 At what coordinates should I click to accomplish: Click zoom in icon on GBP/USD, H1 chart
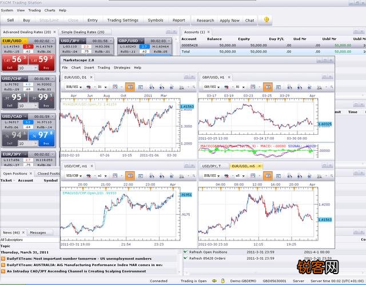click(290, 87)
